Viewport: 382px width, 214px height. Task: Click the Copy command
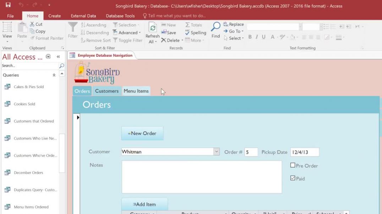coord(38,31)
